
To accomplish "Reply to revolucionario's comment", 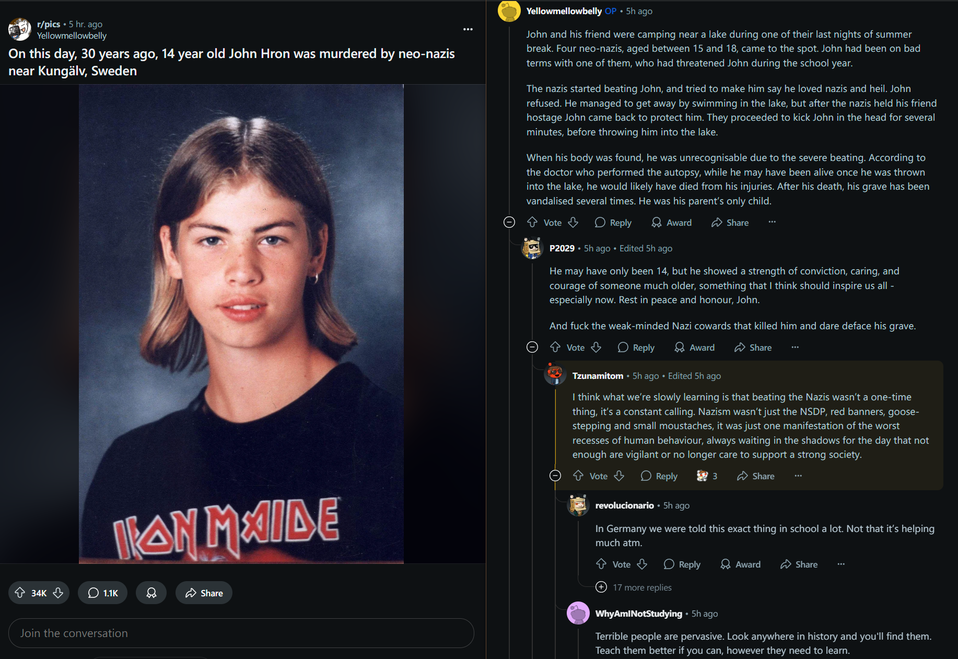I will (x=682, y=564).
